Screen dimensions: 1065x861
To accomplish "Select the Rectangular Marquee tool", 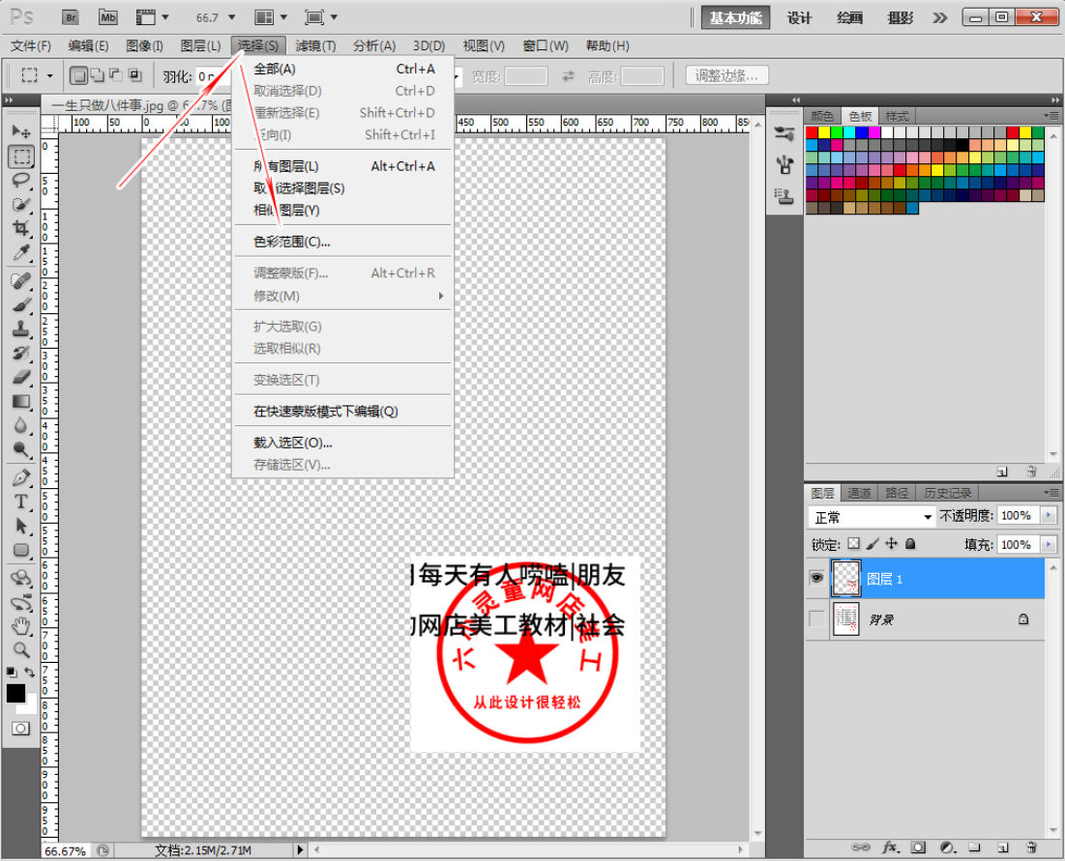I will click(21, 156).
